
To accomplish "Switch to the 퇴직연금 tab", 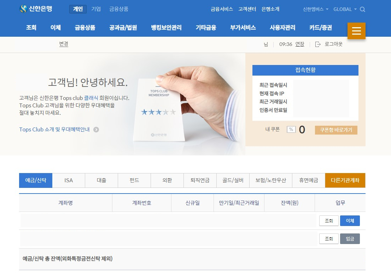I will (200, 180).
